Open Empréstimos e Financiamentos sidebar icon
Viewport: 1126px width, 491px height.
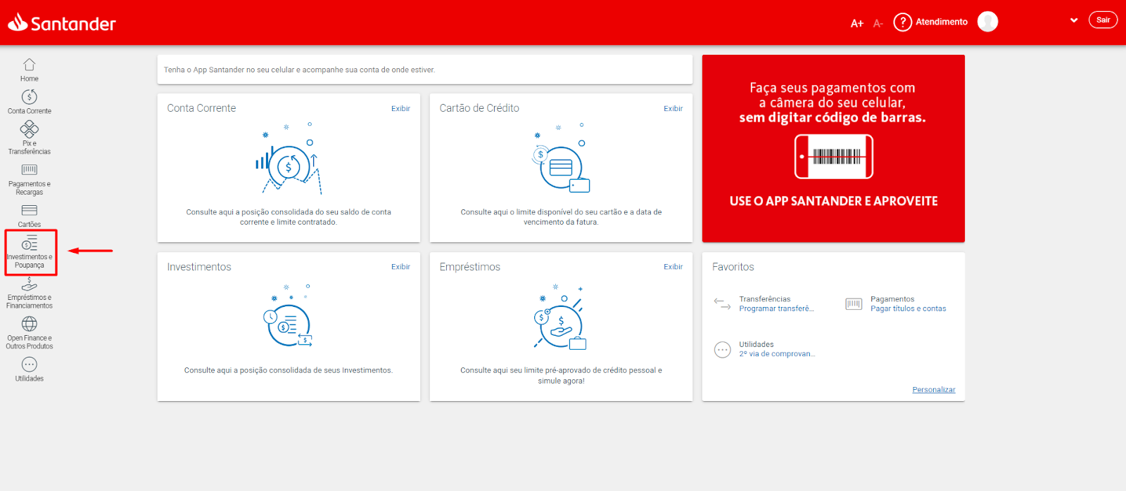(29, 284)
